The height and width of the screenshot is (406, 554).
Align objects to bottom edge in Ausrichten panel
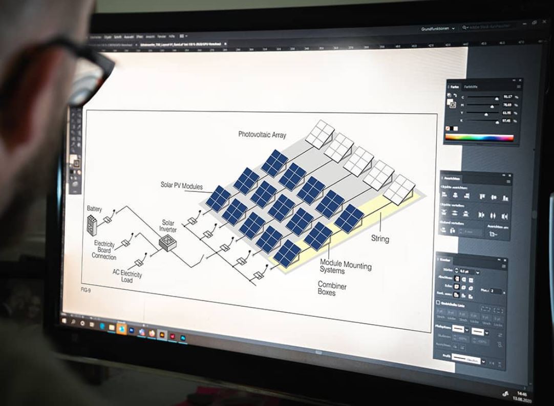[x=505, y=198]
